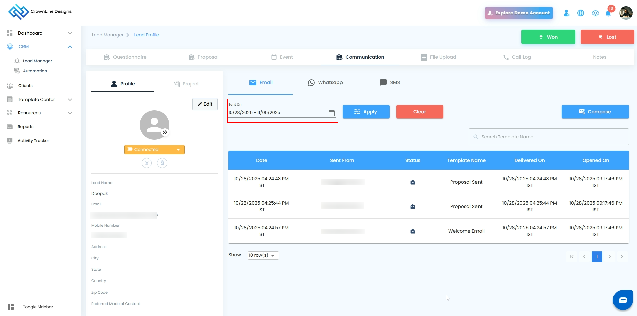
Task: Open the add user icon in header
Action: pos(567,13)
